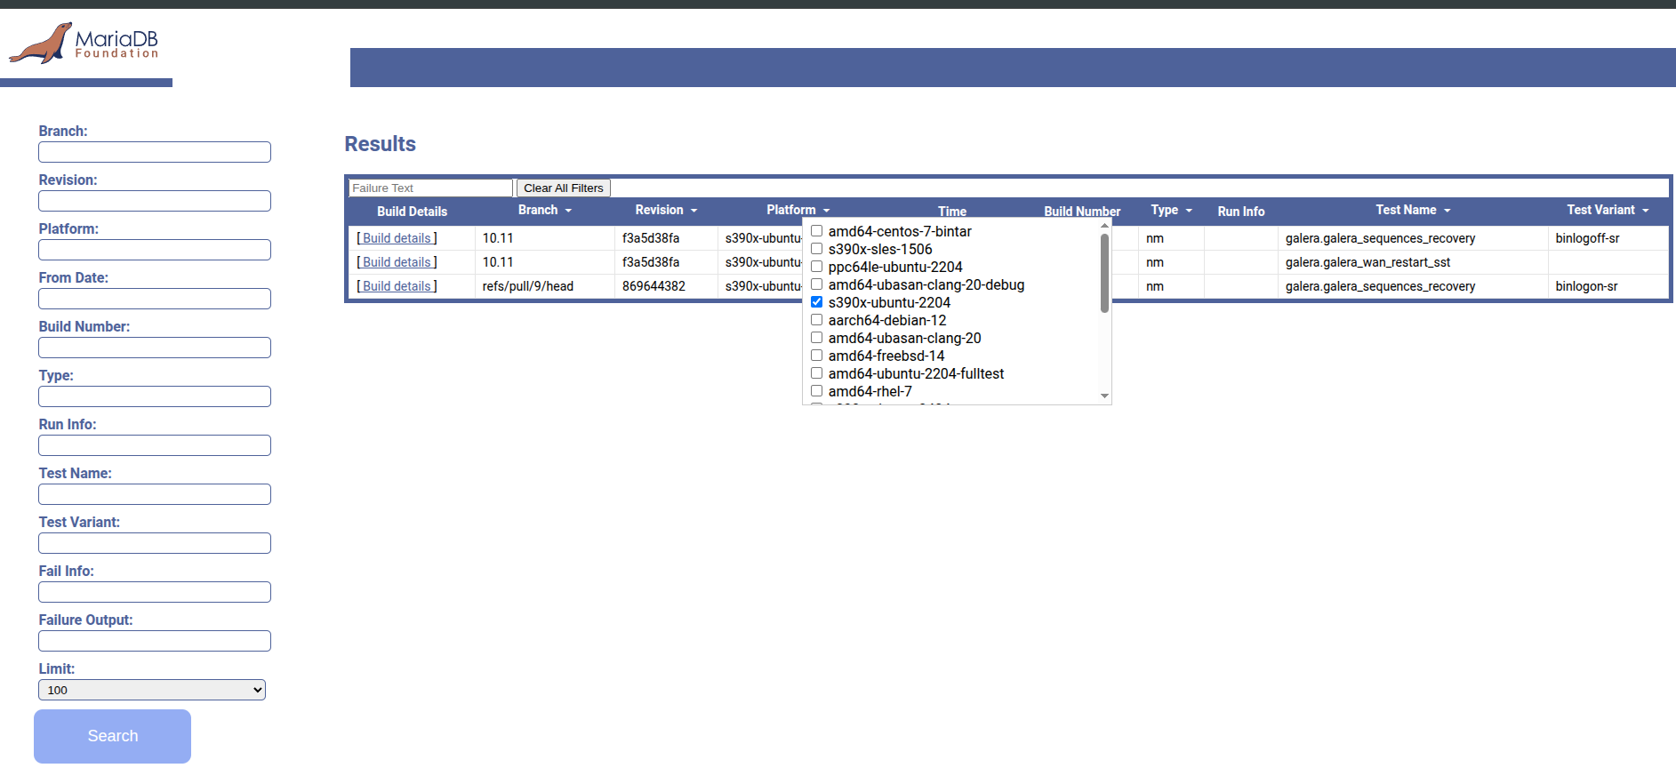Open Build details link in first row
The height and width of the screenshot is (768, 1676).
[x=397, y=238]
